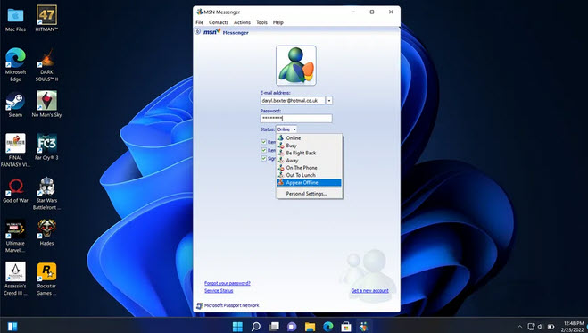Image resolution: width=588 pixels, height=333 pixels.
Task: Open the Hades desktop shortcut
Action: [x=46, y=232]
